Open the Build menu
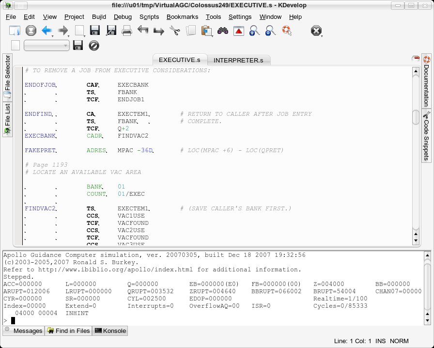Image resolution: width=434 pixels, height=348 pixels. click(x=99, y=17)
